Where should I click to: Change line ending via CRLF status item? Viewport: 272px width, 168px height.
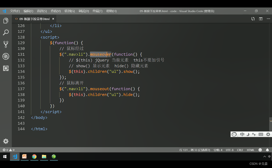[240, 150]
